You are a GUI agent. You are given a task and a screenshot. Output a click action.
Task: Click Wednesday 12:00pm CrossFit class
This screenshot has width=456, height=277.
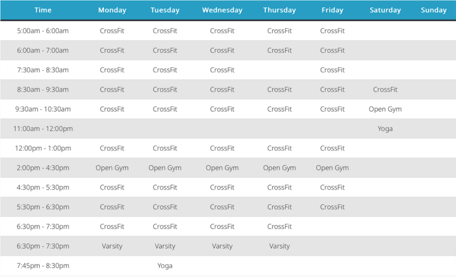coord(222,148)
